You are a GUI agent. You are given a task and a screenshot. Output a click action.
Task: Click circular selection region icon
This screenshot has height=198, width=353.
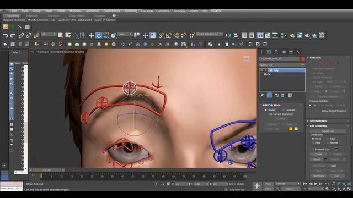tap(75, 35)
